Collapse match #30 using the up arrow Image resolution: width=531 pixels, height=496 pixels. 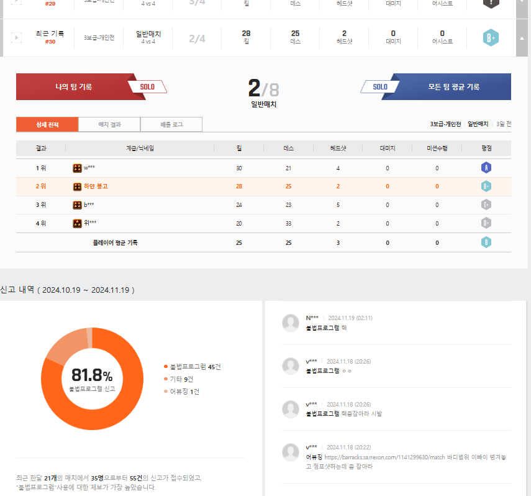tap(522, 38)
